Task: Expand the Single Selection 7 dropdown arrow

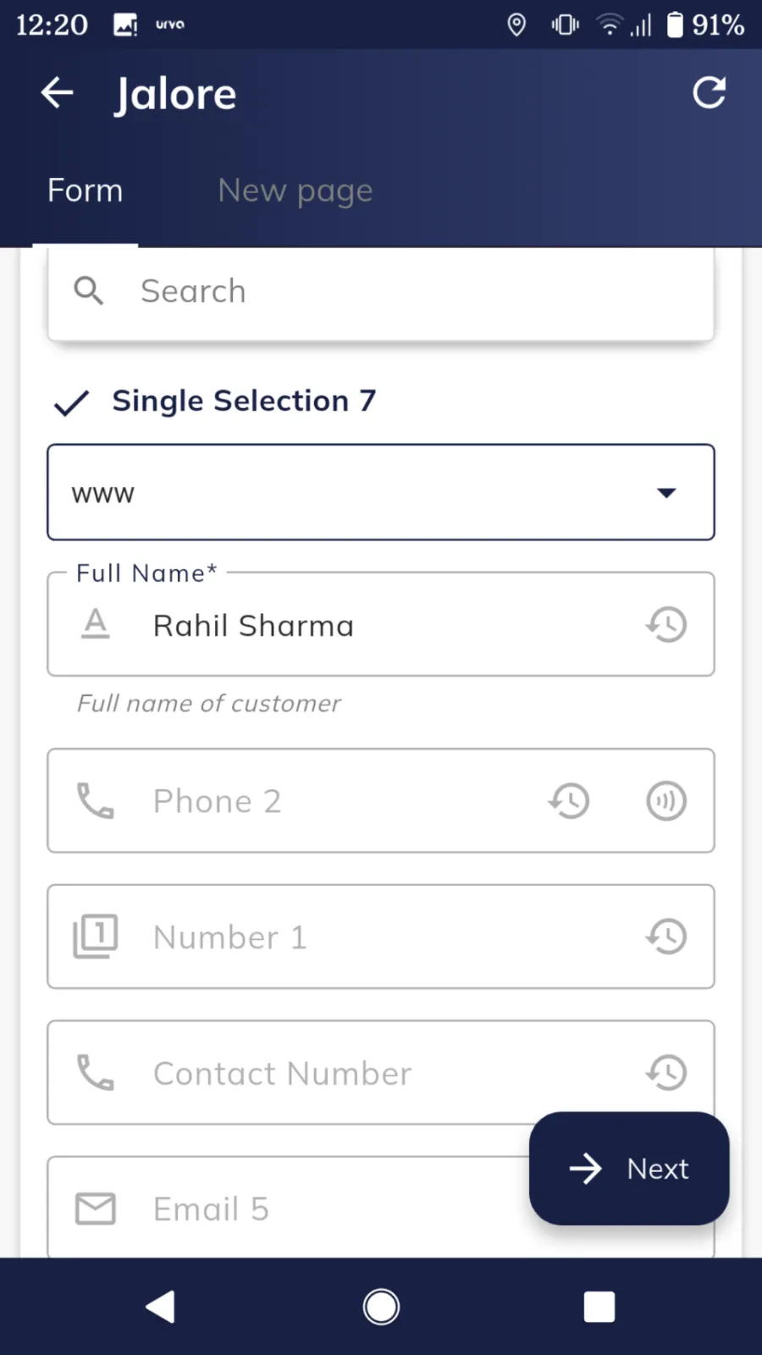Action: [666, 493]
